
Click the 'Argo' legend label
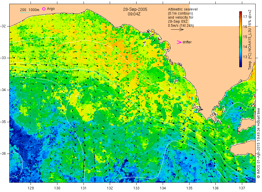click(51, 9)
